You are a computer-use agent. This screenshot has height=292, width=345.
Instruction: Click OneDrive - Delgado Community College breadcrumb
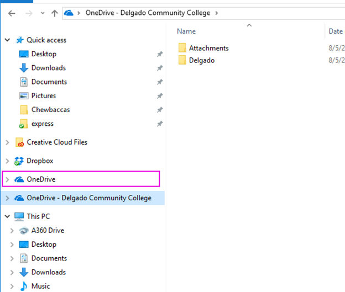click(x=148, y=13)
